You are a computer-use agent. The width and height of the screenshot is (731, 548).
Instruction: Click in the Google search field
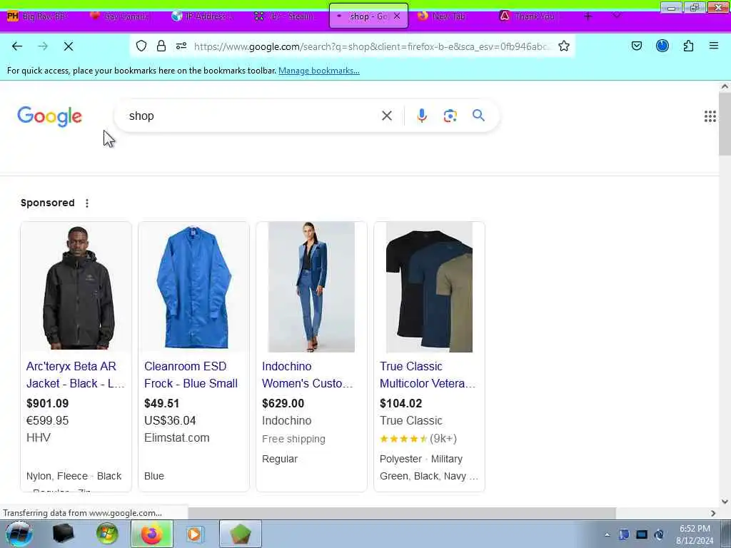[x=252, y=116]
